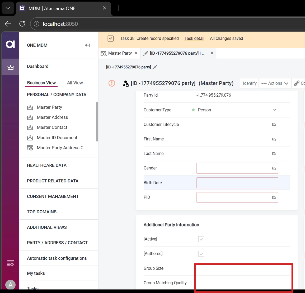Viewport: 305px width, 293px height.
Task: Open the MDM crown icon in left rail
Action: [11, 67]
